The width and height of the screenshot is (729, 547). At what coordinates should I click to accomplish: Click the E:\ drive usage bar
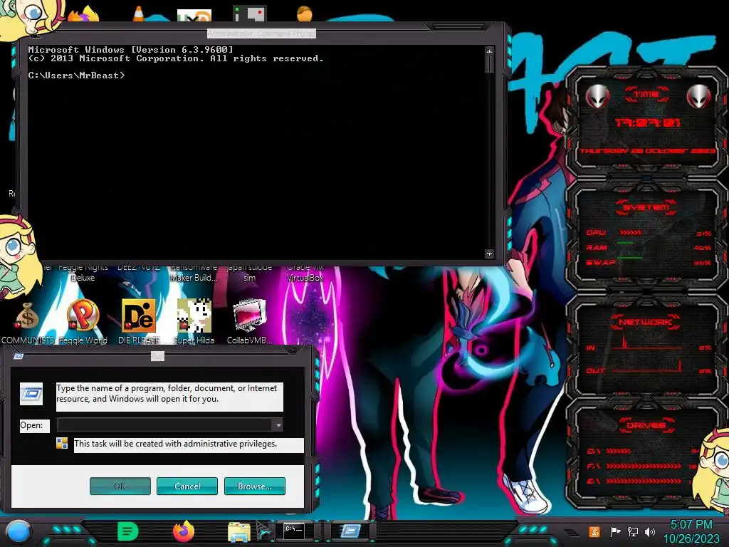tap(644, 481)
